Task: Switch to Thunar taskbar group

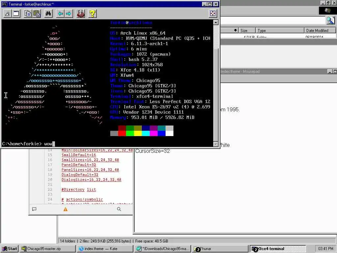Action: 220,249
